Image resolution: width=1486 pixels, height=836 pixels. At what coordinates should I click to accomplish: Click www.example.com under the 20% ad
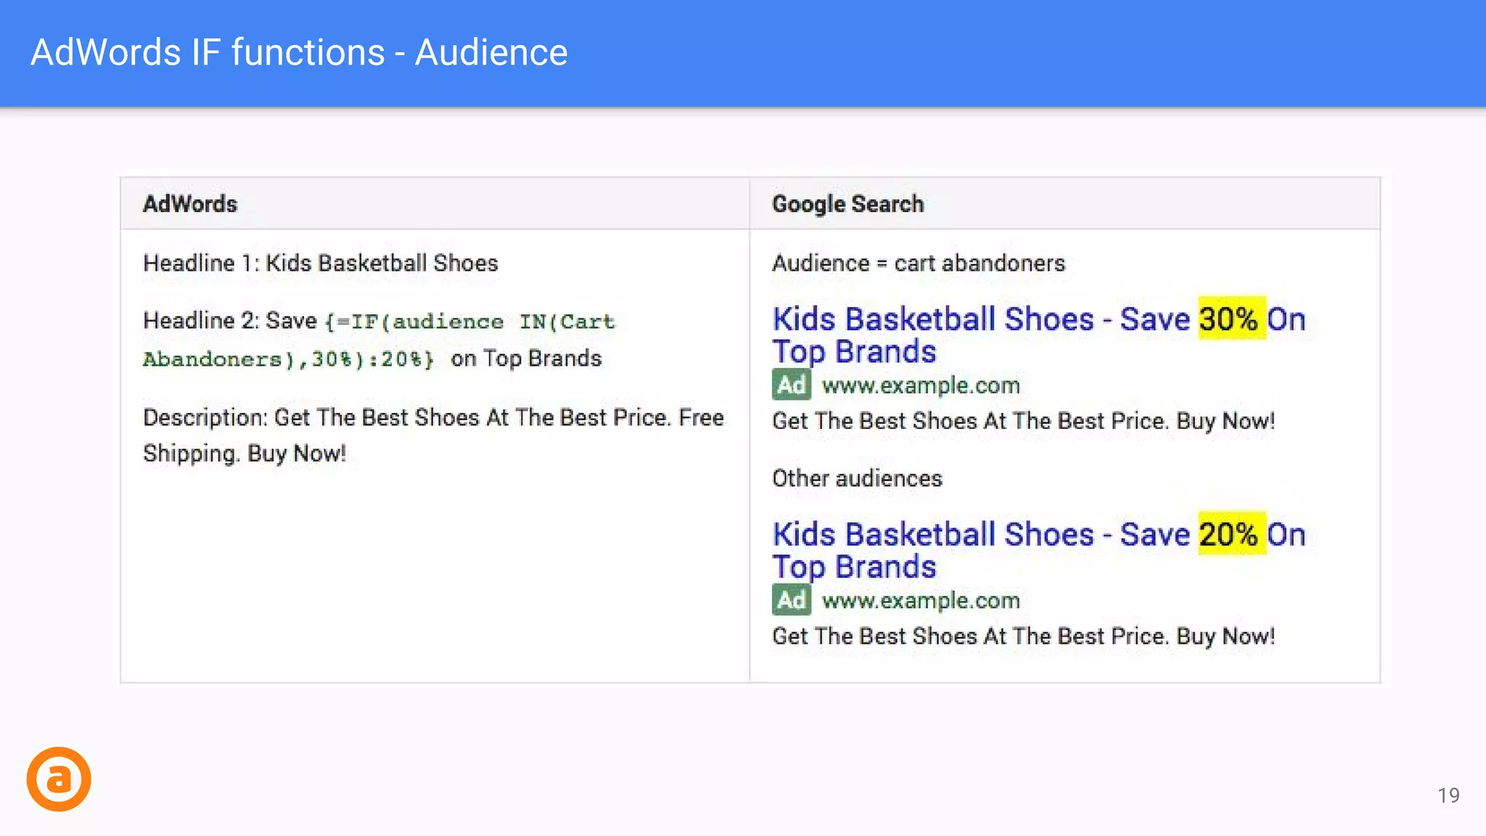[921, 601]
